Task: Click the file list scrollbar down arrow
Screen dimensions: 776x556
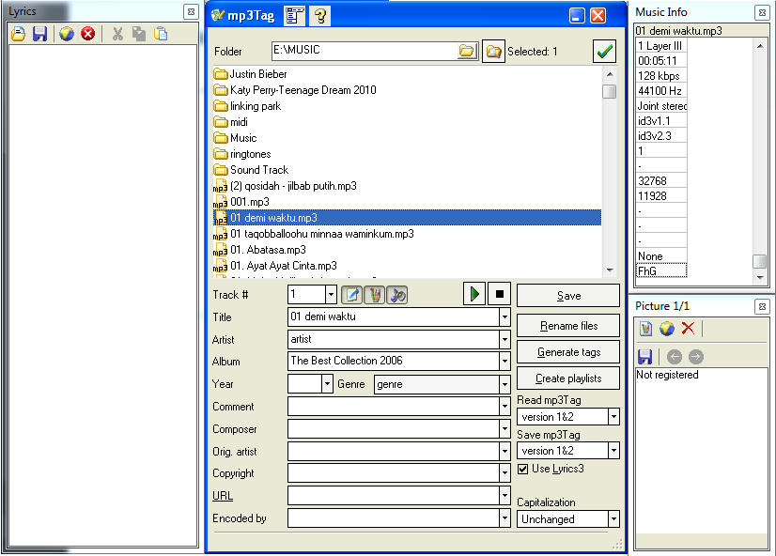Action: 610,270
